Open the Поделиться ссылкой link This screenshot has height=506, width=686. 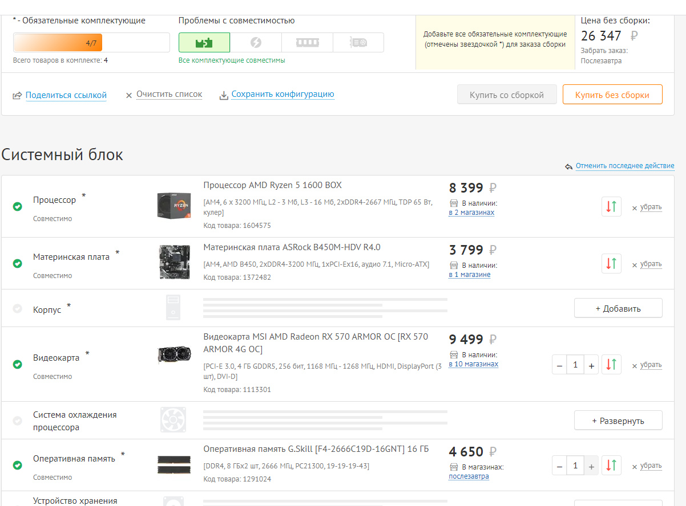[x=66, y=95]
